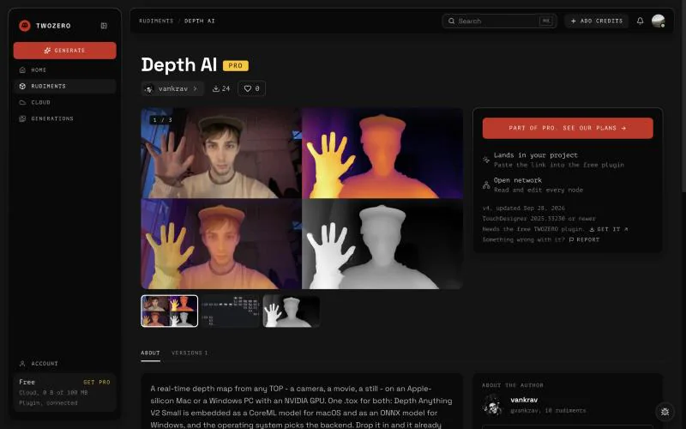Focus the Search input field
686x429 pixels.
coord(499,21)
